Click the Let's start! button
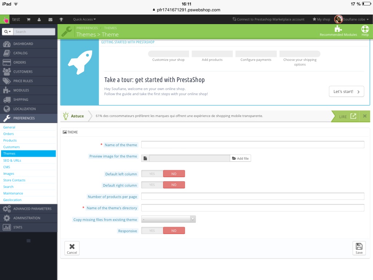Screen dimensions: 373x280 point(346,92)
